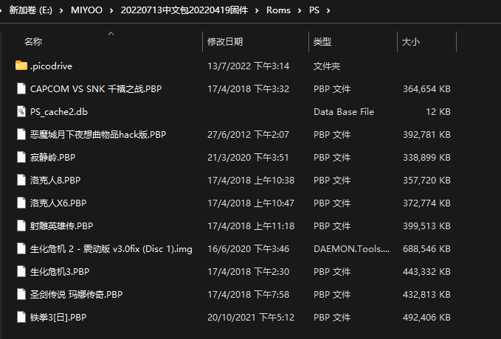Sort files by 修改日期 column header

[225, 42]
